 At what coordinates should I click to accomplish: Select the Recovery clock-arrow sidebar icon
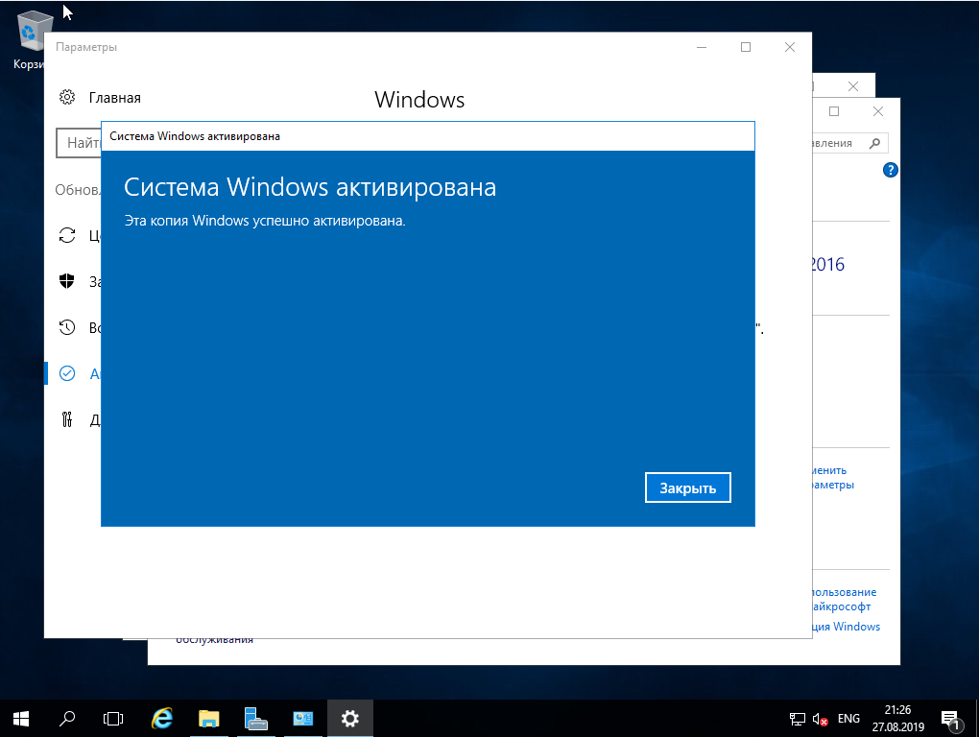[67, 327]
